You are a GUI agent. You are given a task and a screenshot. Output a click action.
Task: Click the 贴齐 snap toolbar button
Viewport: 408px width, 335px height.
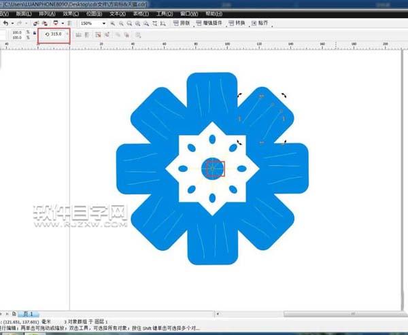click(x=260, y=23)
